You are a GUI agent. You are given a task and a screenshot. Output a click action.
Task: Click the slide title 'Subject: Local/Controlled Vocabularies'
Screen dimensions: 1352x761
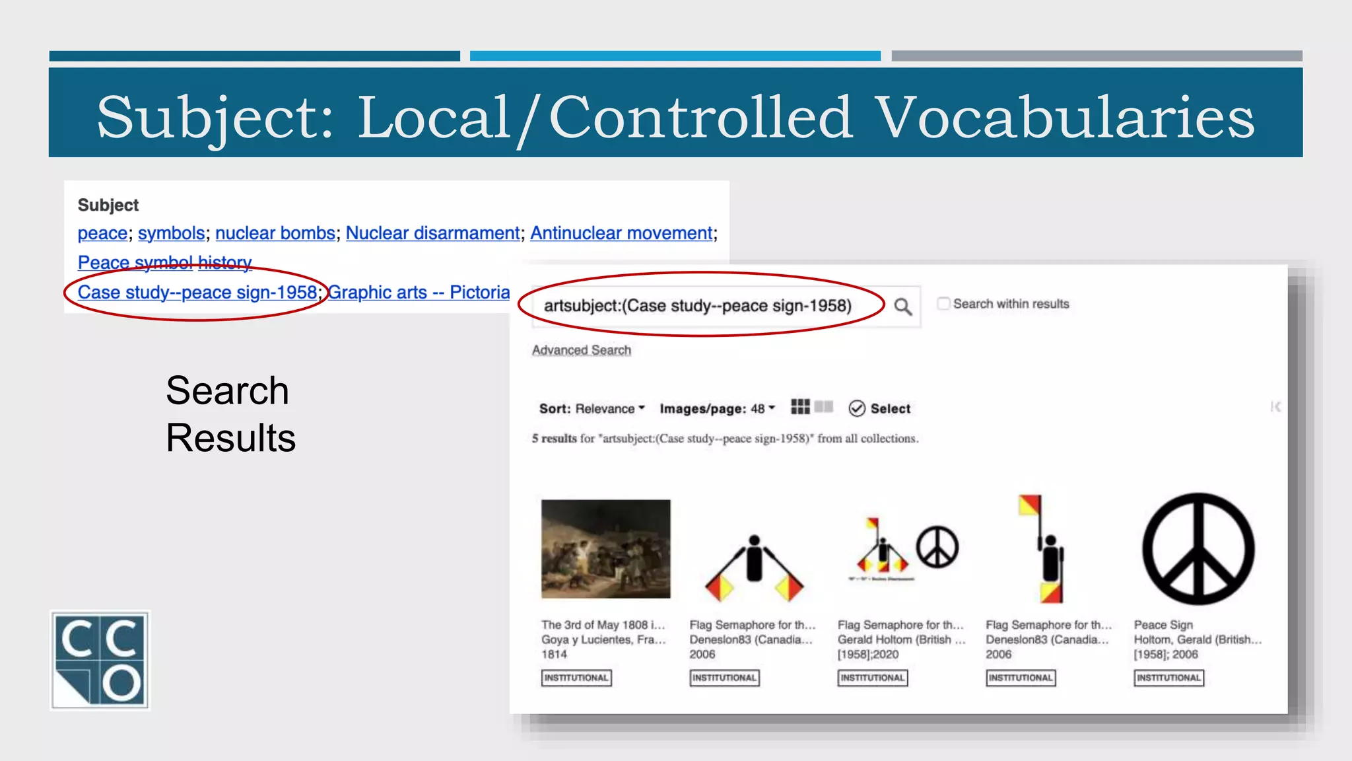click(675, 118)
